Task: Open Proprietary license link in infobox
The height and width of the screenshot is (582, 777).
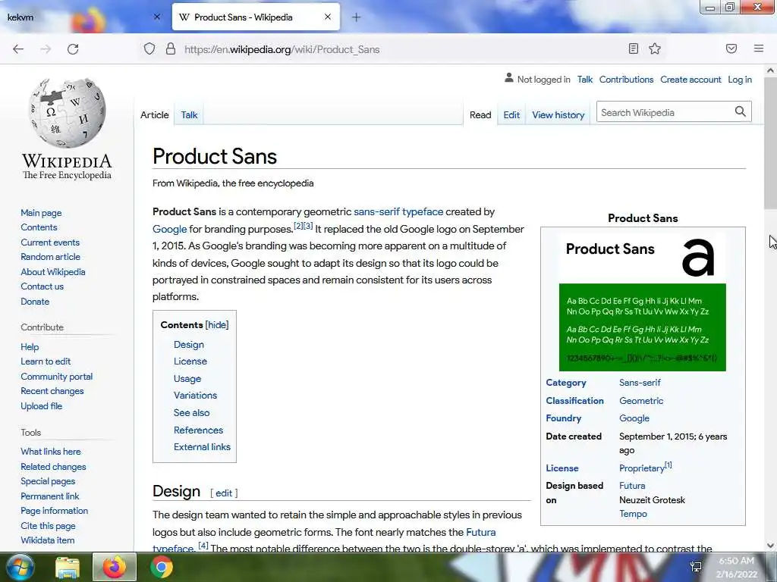Action: 641,468
